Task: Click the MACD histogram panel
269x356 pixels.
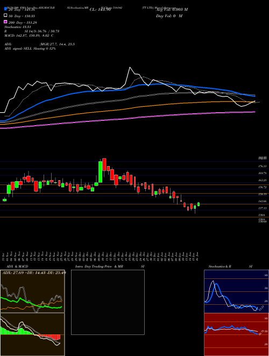Action: [x=32, y=334]
